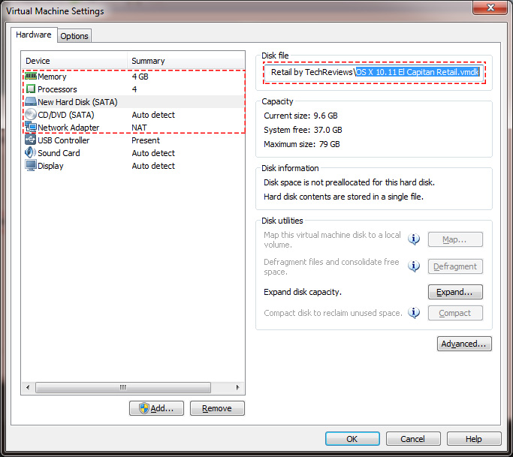
Task: Switch to the Options tab
Action: click(x=74, y=36)
